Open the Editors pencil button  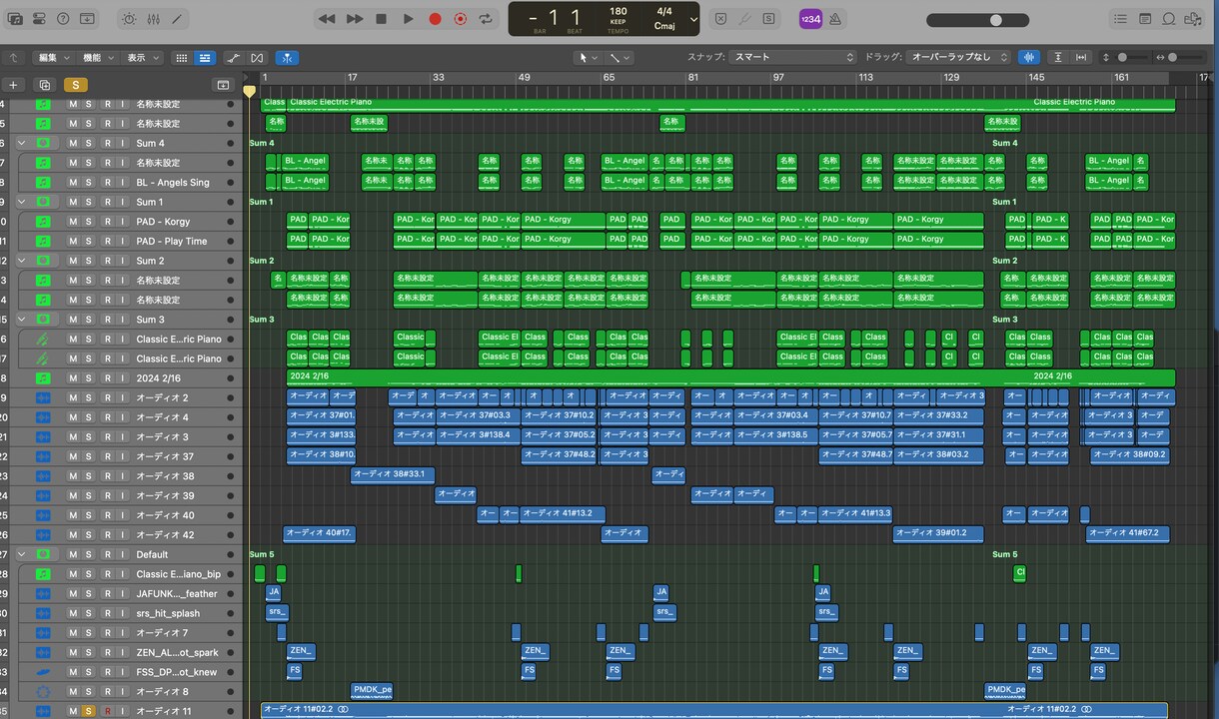point(178,19)
